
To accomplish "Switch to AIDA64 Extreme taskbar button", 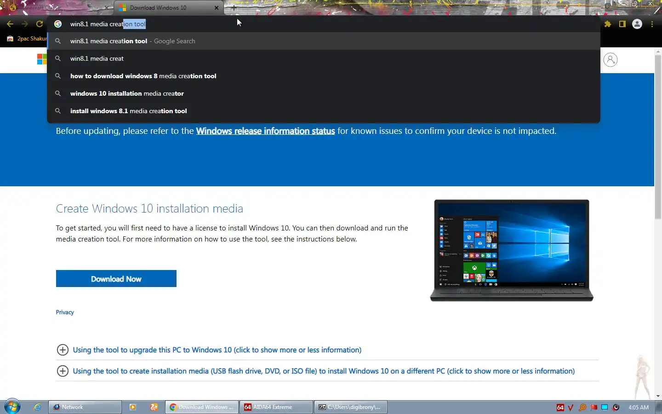I will [276, 407].
